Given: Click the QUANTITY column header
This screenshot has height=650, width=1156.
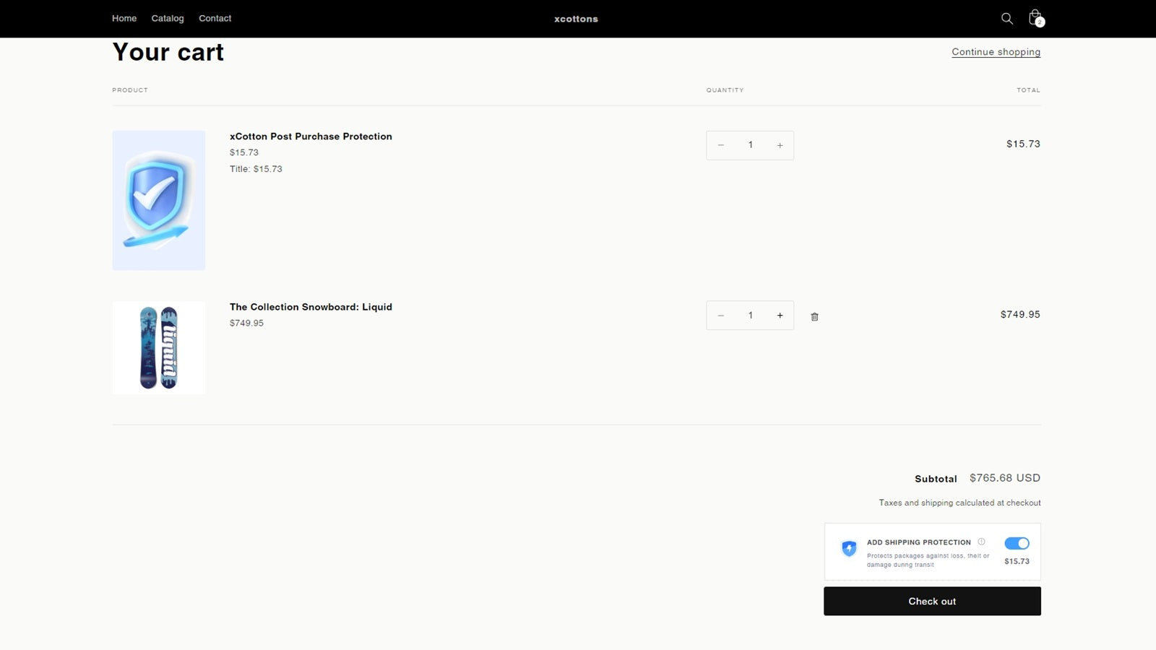Looking at the screenshot, I should [x=725, y=90].
